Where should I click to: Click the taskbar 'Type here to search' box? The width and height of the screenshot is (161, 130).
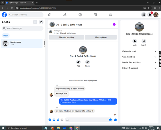click(24, 128)
